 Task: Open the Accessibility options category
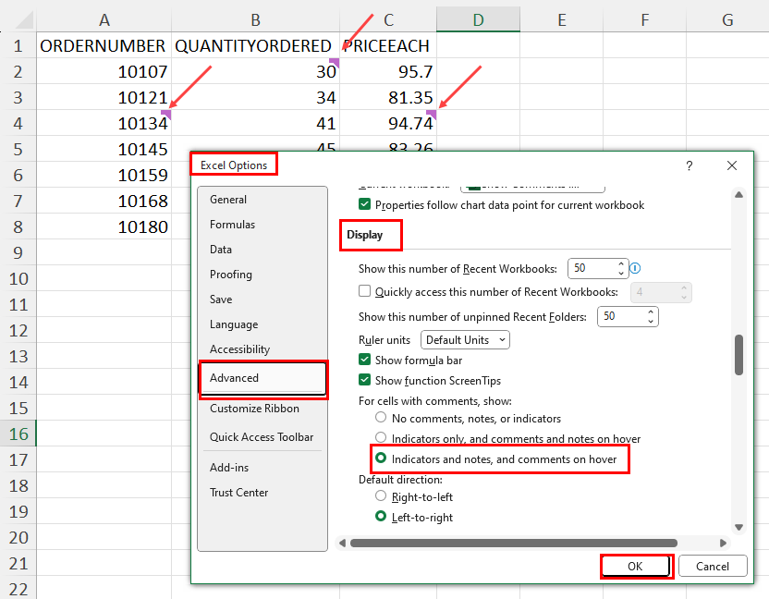[x=262, y=349]
